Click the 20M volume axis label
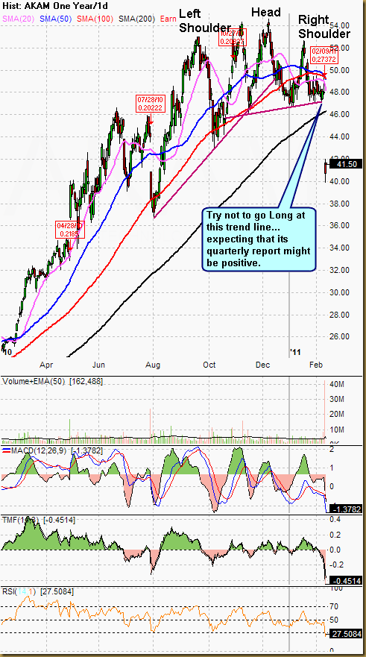This screenshot has width=366, height=657. coord(337,414)
